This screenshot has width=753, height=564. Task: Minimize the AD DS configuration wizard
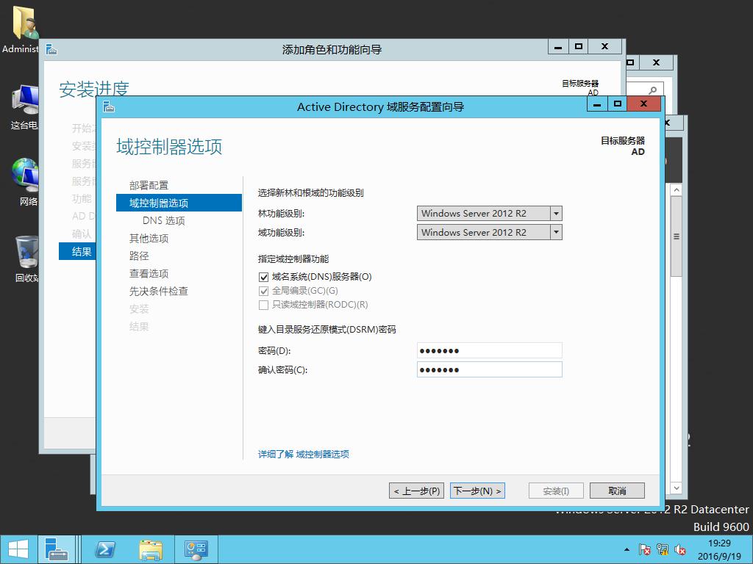597,104
